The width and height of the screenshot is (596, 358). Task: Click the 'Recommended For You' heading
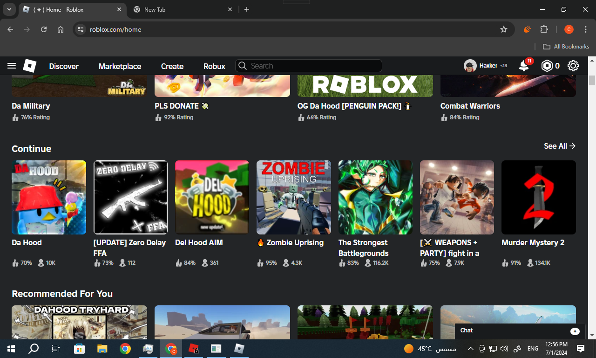62,294
